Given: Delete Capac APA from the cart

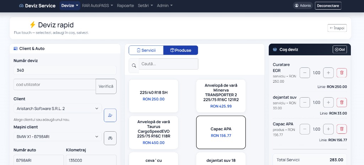Looking at the screenshot, I should 342,129.
